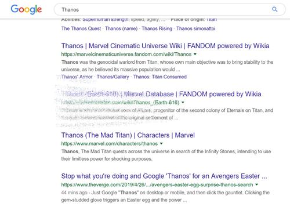Screen dimensions: 290x210
Task: Click the green theverge.com article URL
Action: (157, 184)
